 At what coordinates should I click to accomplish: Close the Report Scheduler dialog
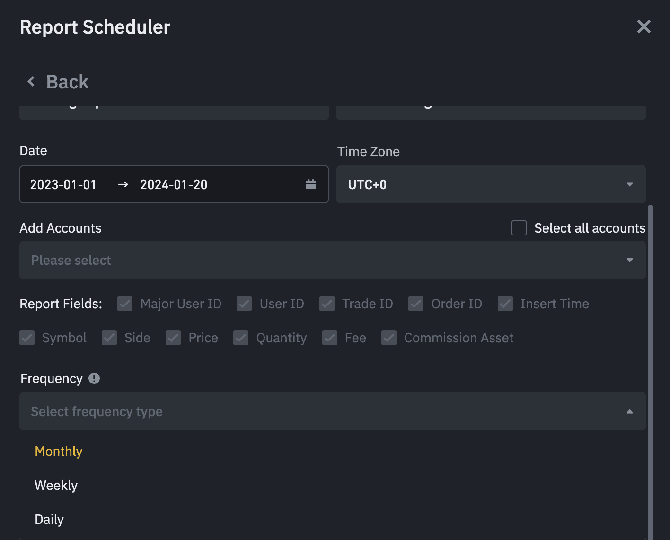[644, 27]
